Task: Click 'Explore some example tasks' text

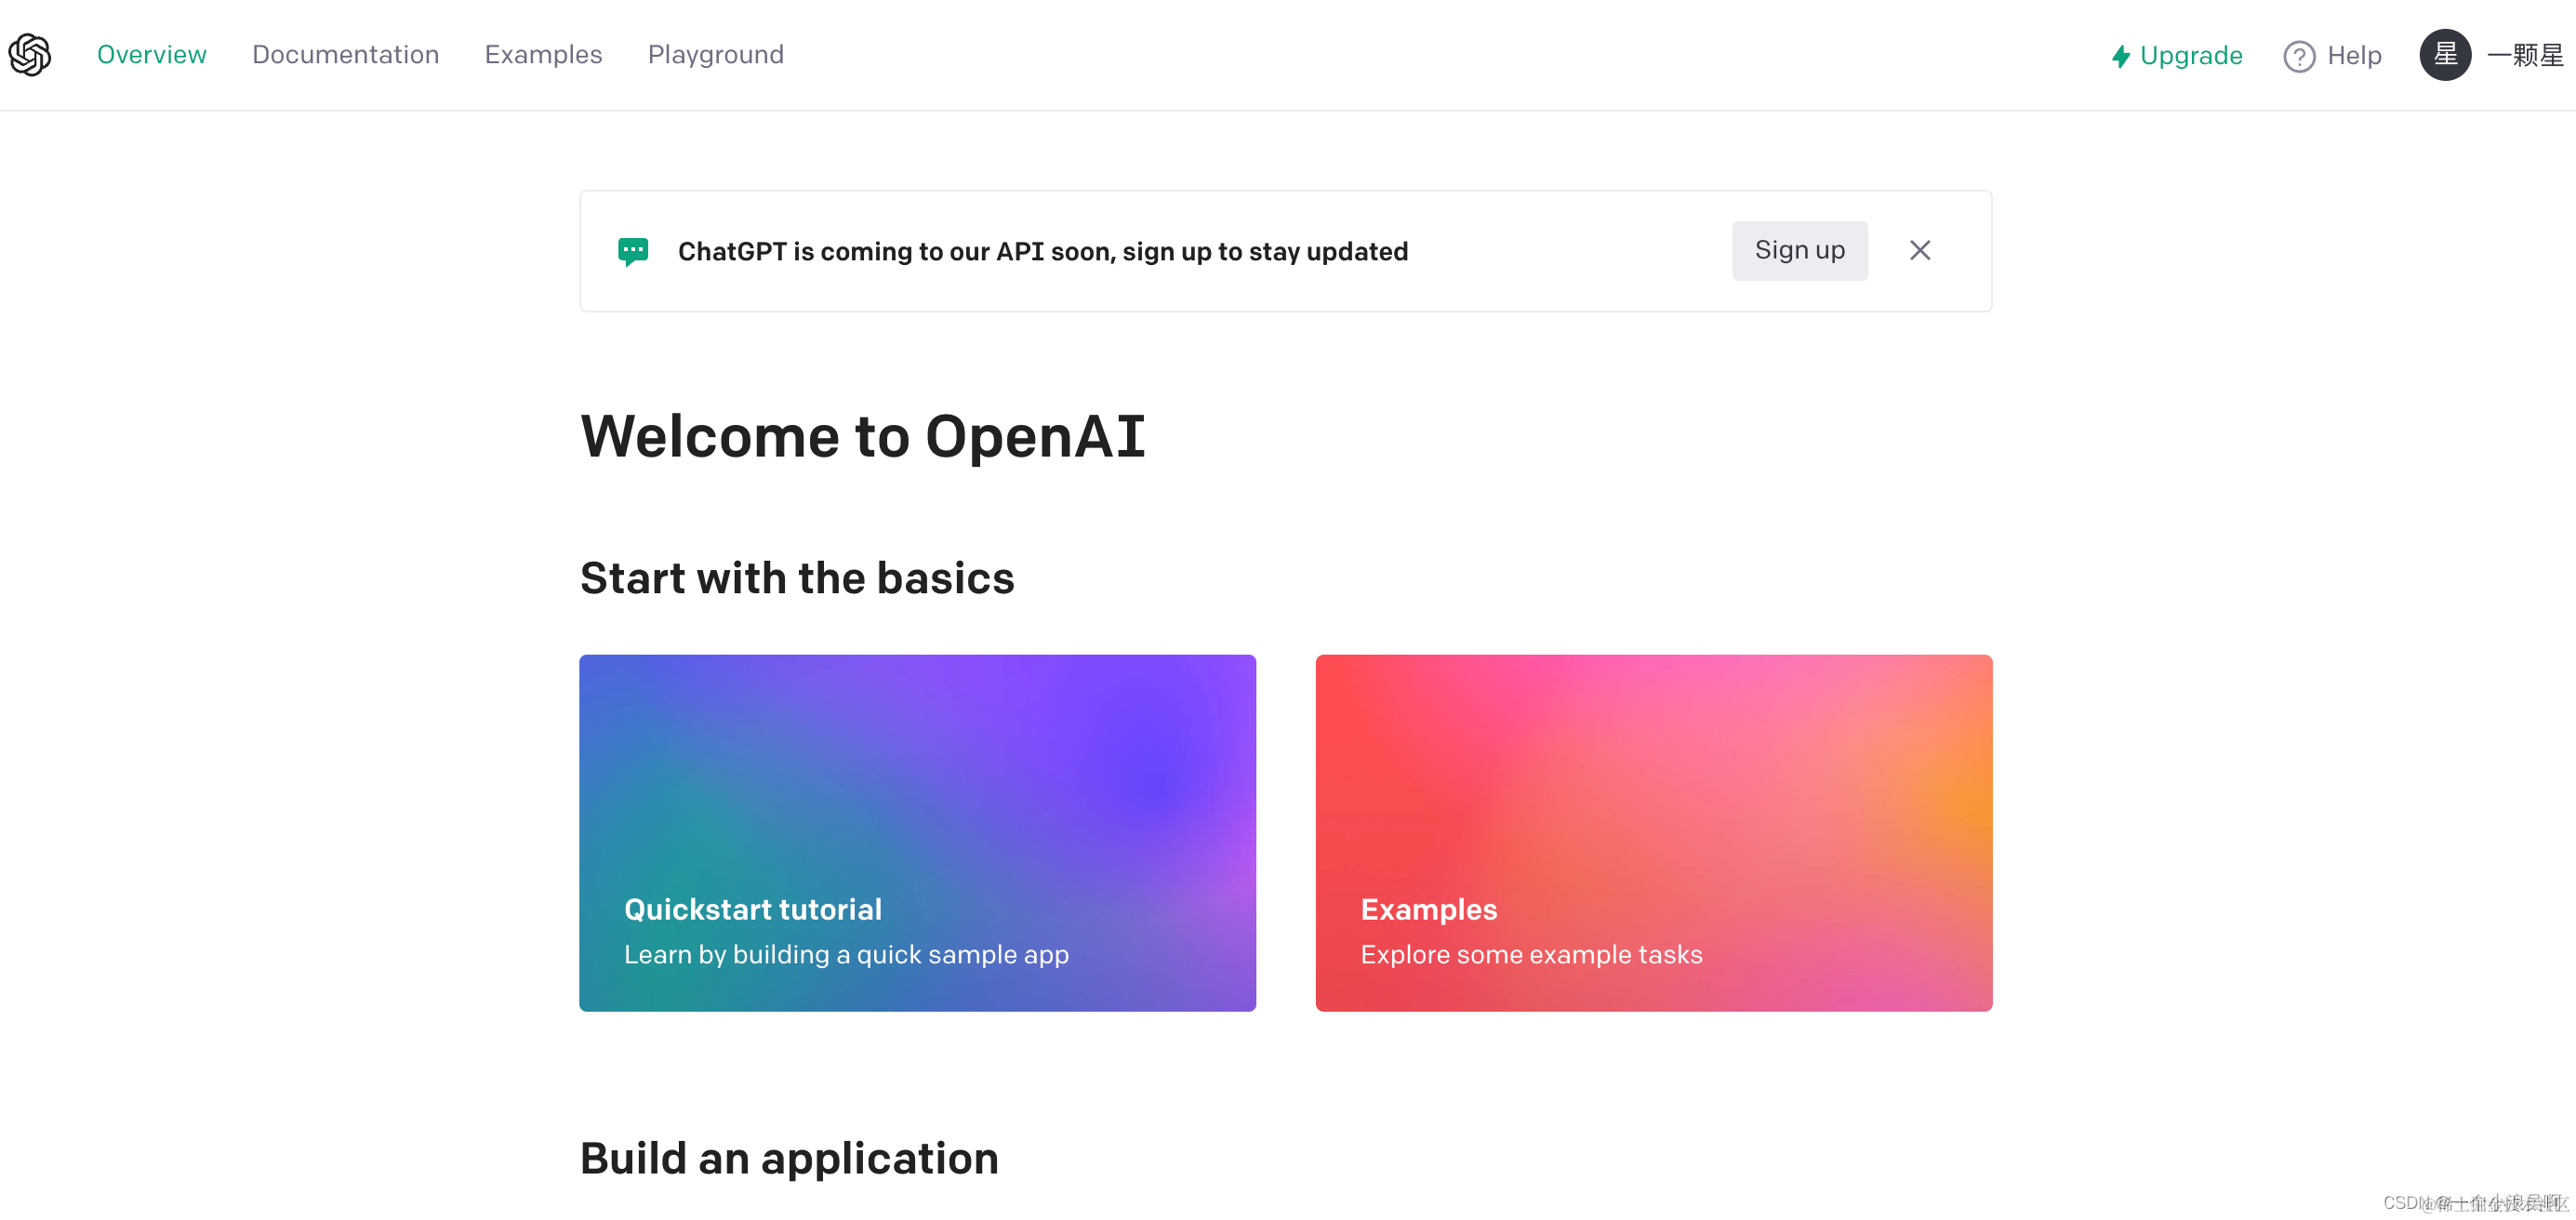Action: click(1530, 954)
